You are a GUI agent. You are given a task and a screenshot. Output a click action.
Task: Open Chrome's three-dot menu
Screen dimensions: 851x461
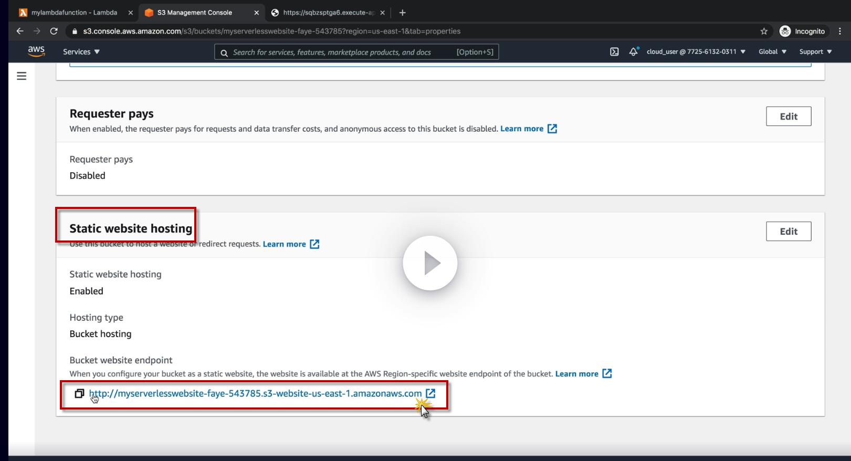(x=841, y=31)
